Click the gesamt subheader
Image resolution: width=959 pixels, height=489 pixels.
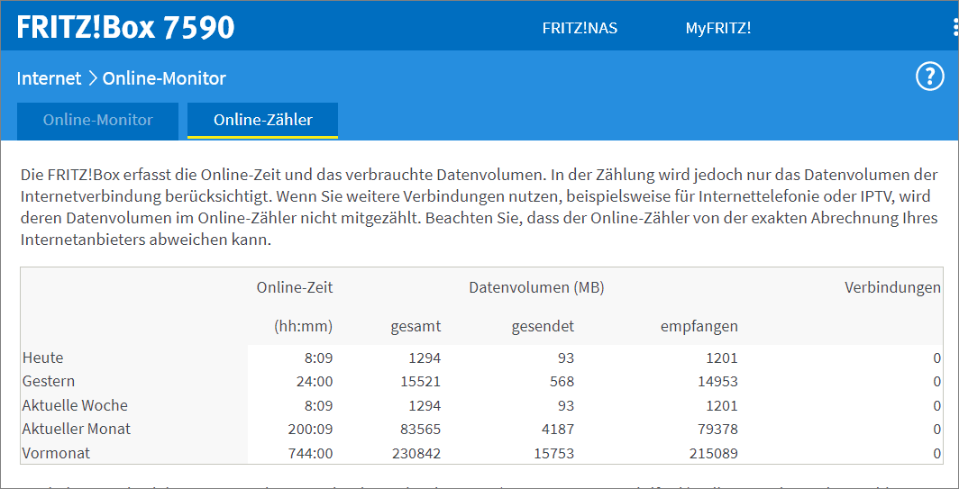(416, 326)
